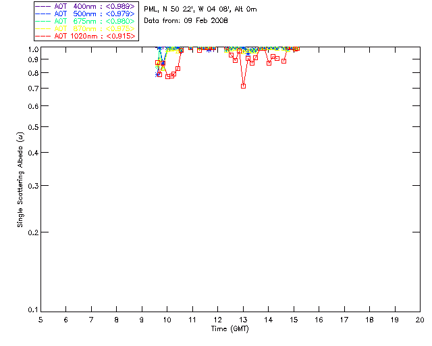Click y-axis tick label 0.1
Screen dimensions: 432x346
pyautogui.click(x=33, y=310)
